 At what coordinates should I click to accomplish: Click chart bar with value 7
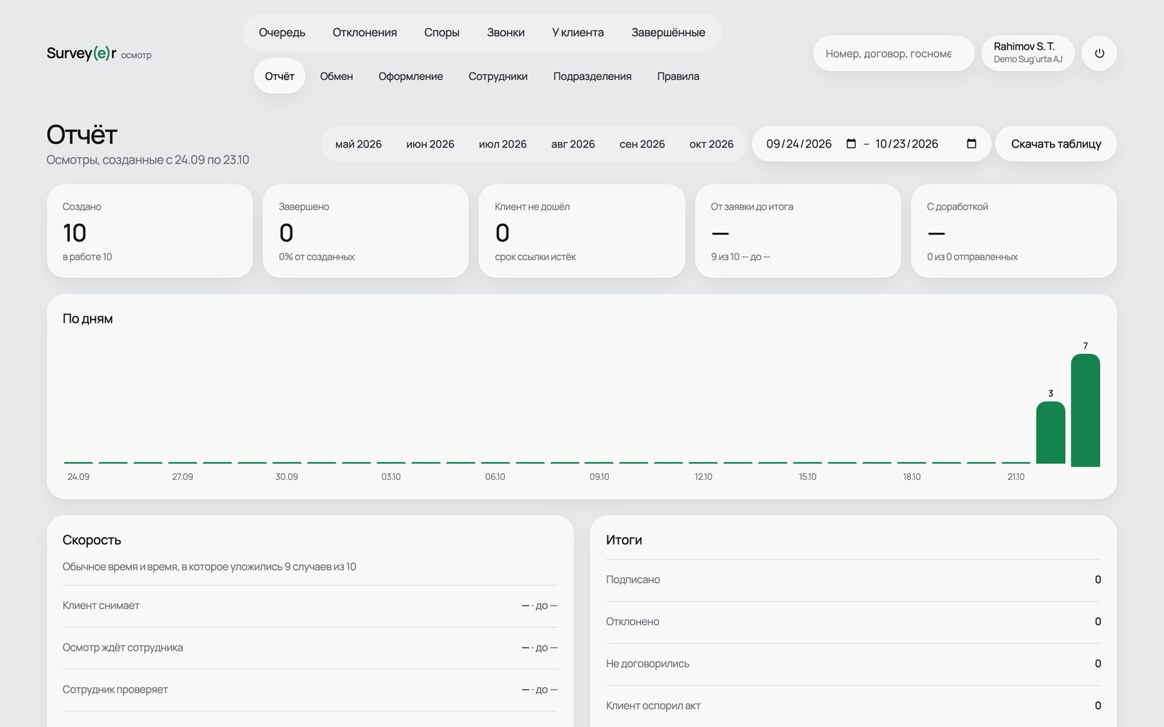click(1085, 410)
